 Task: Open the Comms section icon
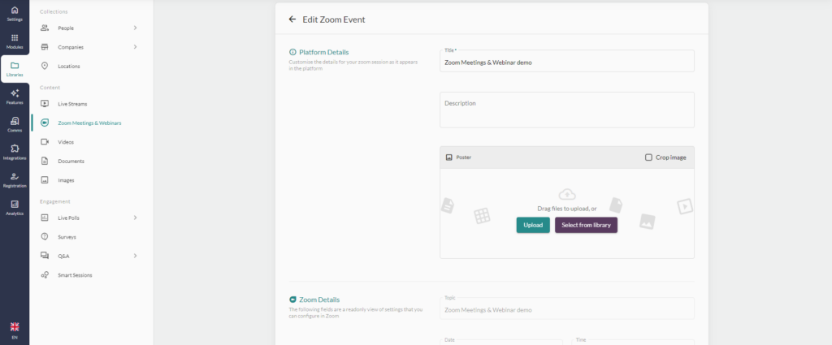click(15, 124)
